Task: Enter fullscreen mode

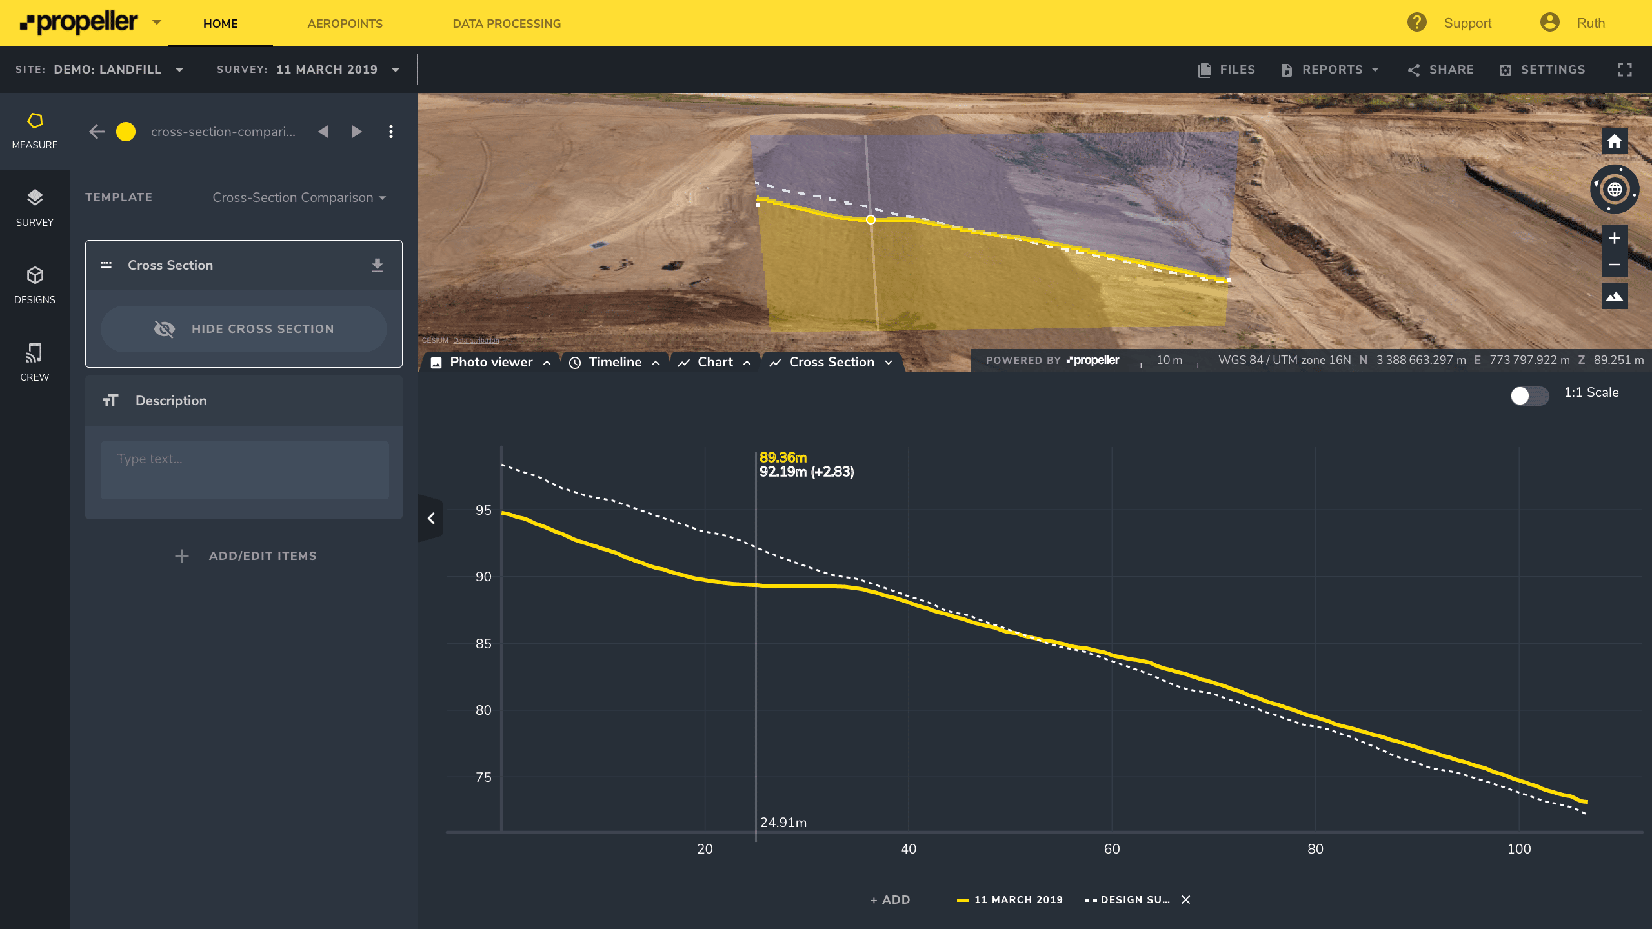Action: (x=1625, y=70)
